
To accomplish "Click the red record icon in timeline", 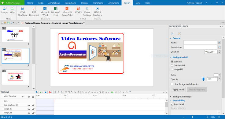I will click(50, 92).
